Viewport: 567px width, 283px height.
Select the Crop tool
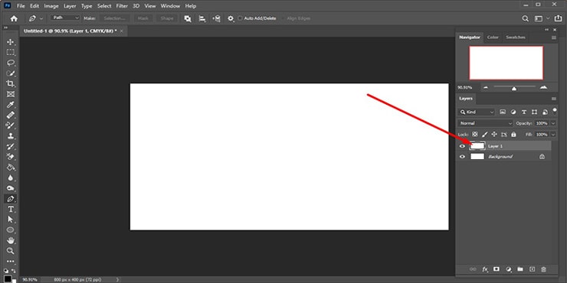click(11, 83)
